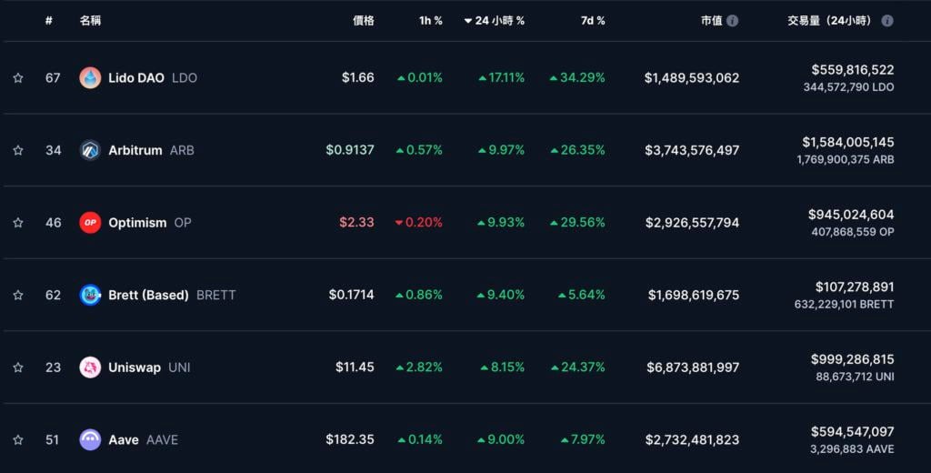This screenshot has height=473, width=931.
Task: Click the 價格 column header
Action: [x=363, y=21]
